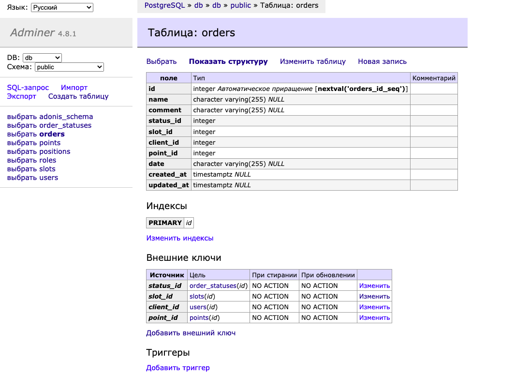Open the Импорт page
530x376 pixels.
[x=74, y=88]
